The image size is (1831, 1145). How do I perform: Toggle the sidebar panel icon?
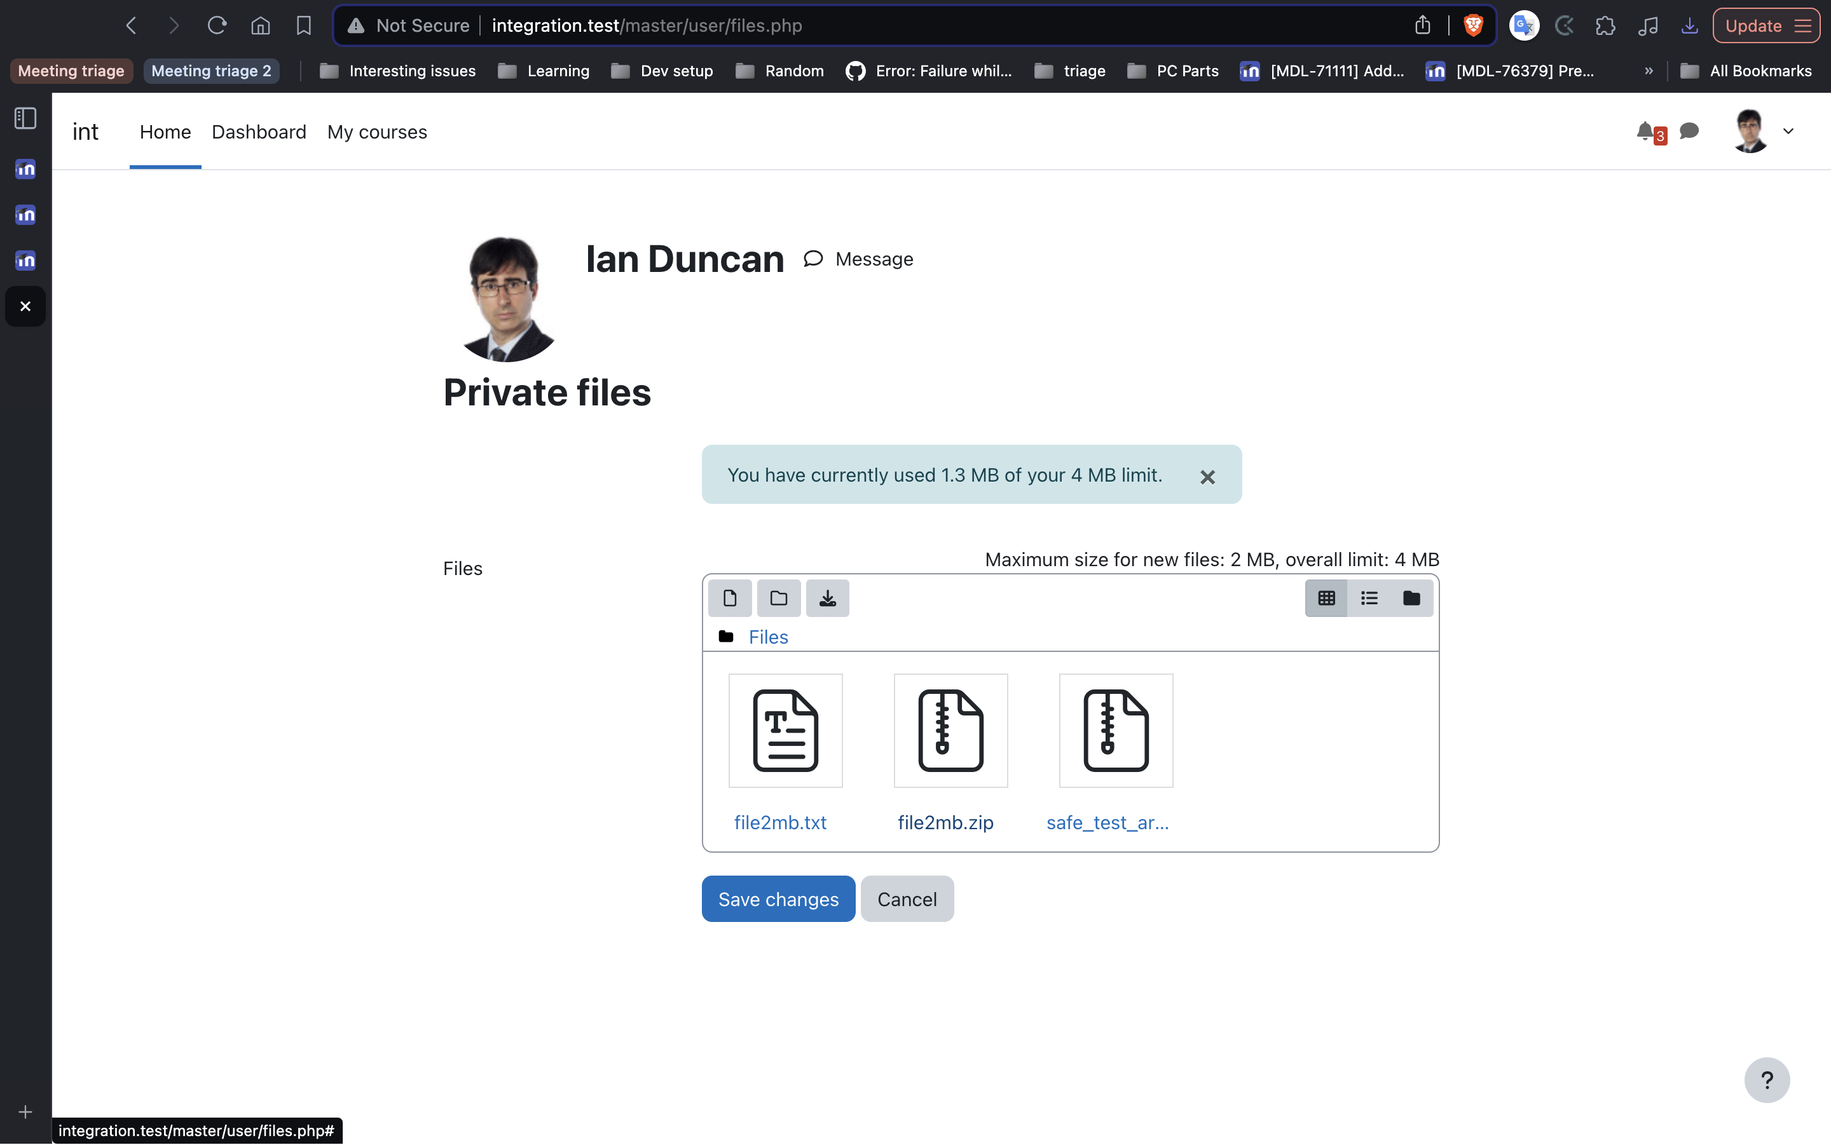(25, 118)
